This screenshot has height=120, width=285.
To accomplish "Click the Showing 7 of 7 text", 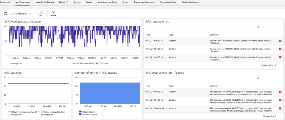I will click(x=269, y=116).
